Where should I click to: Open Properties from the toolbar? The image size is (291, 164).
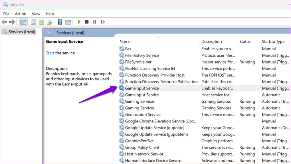point(34,22)
